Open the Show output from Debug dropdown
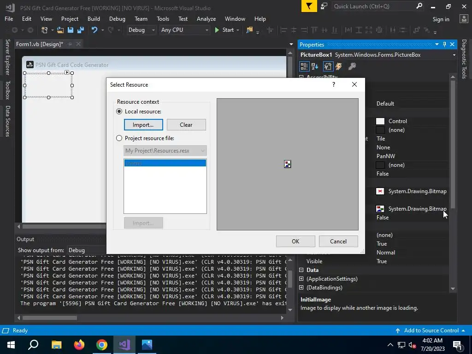This screenshot has height=354, width=472. pyautogui.click(x=87, y=250)
